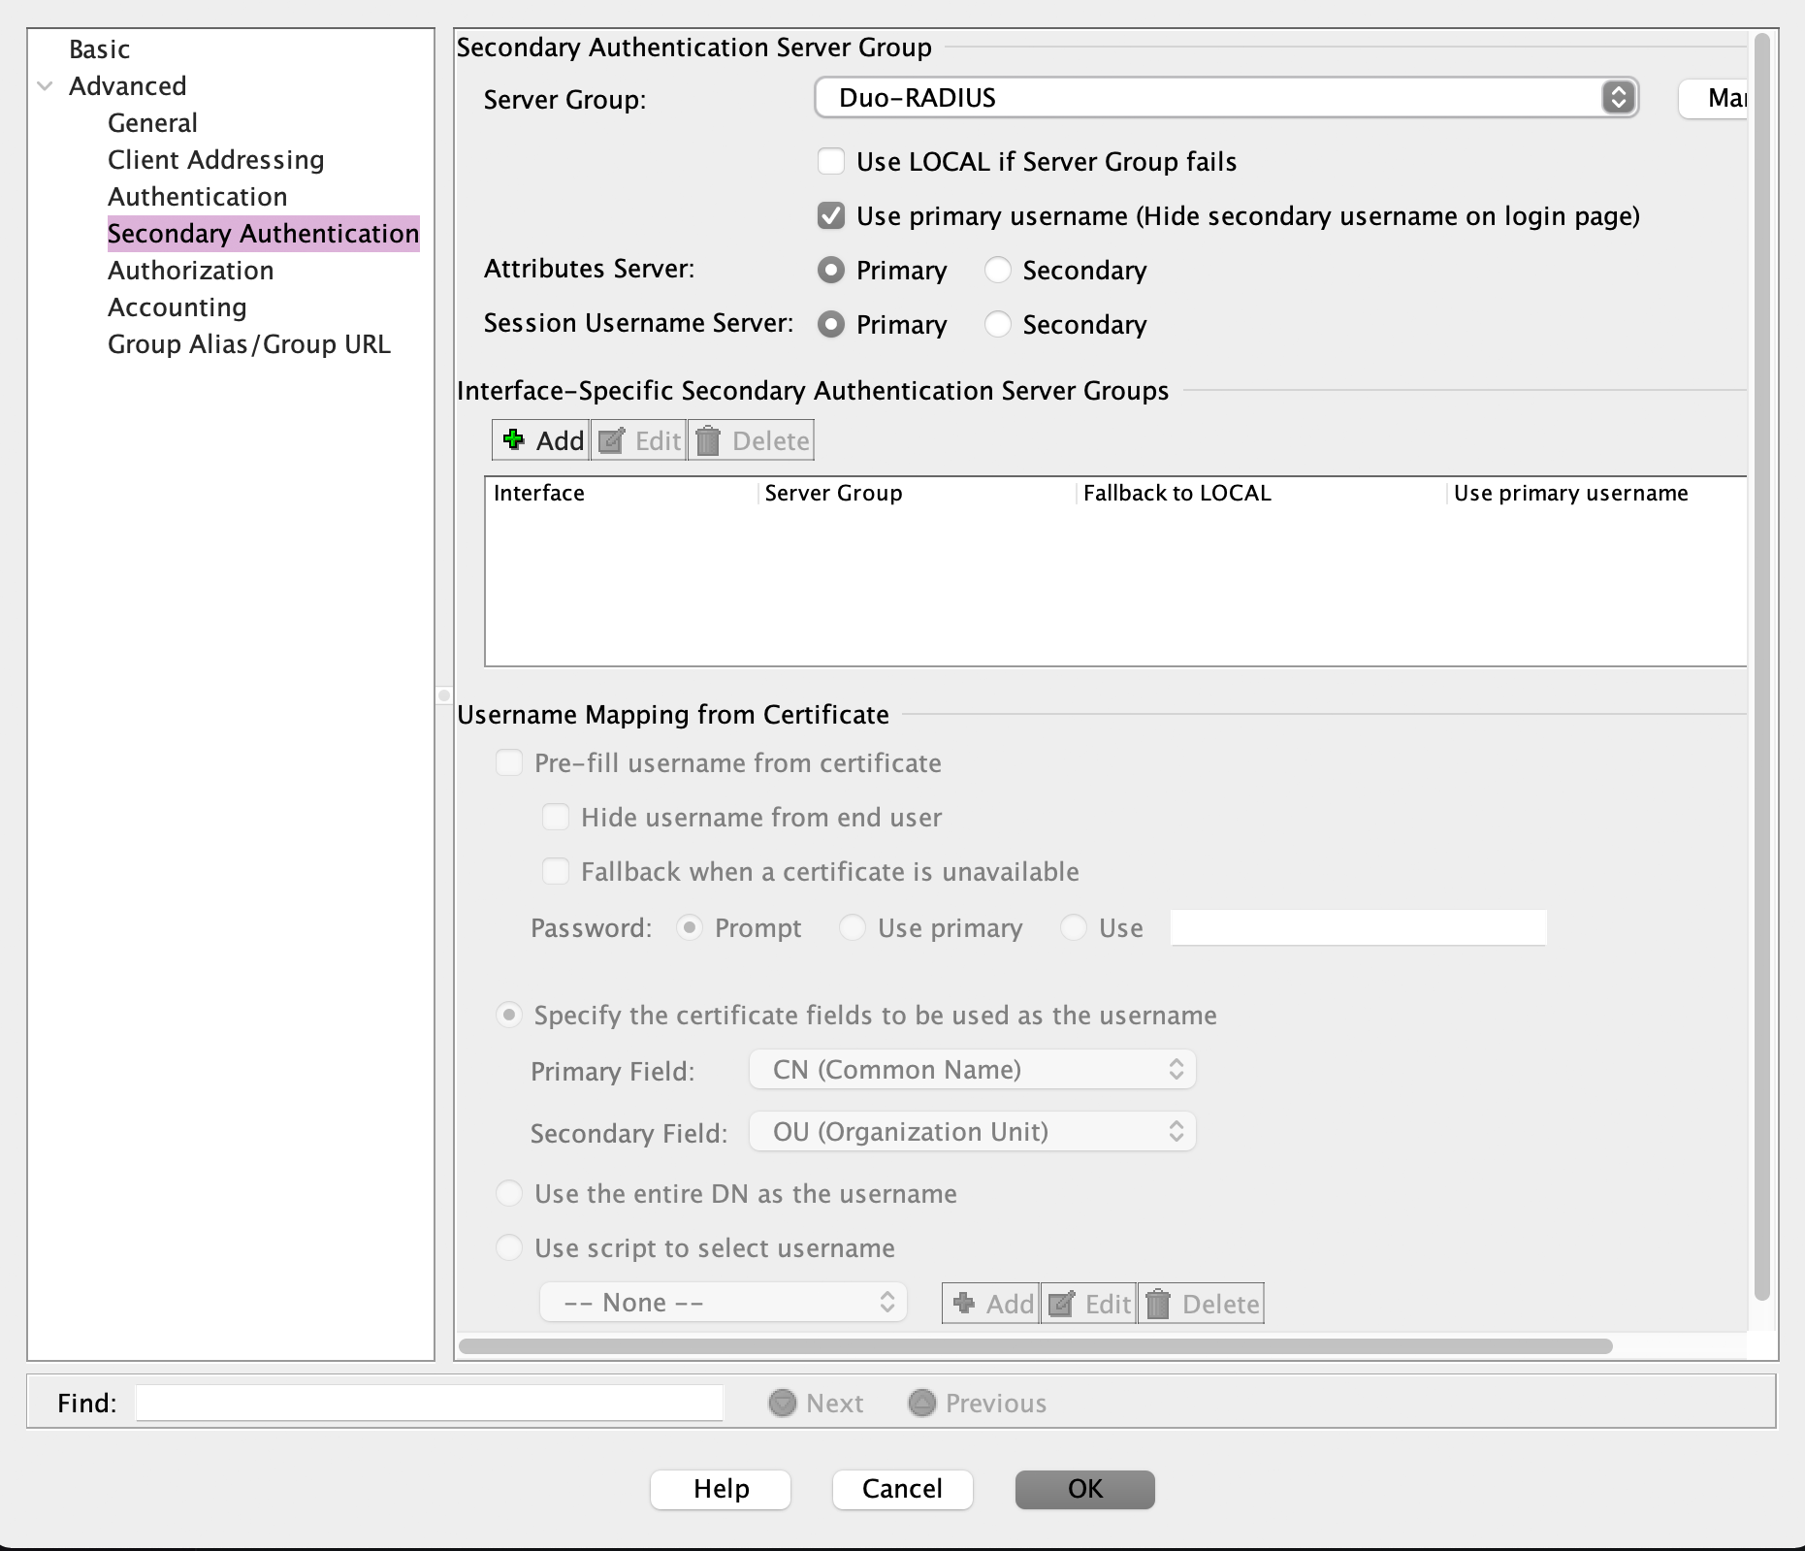Click the Delete trash icon beside the script dropdown
The image size is (1805, 1551).
click(1158, 1303)
